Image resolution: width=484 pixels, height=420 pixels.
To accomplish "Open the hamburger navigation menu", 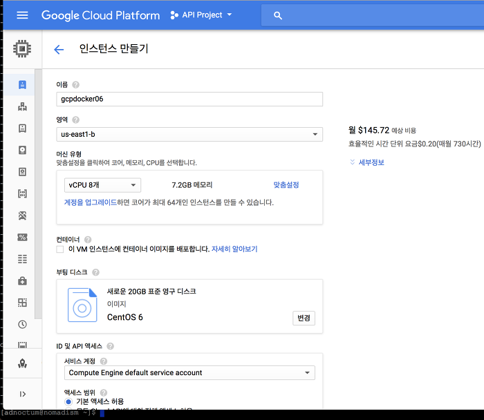I will pos(22,15).
